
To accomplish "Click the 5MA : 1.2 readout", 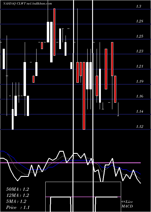I will (16, 201).
